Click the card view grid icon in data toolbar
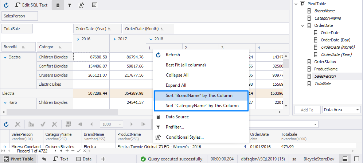363x163 pixels. pyautogui.click(x=68, y=124)
